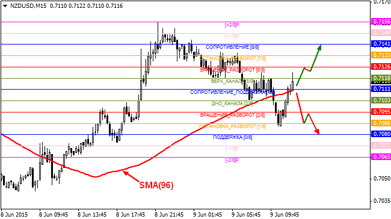Click the green 0.7118 price tag
391x219 pixels.
[381, 78]
